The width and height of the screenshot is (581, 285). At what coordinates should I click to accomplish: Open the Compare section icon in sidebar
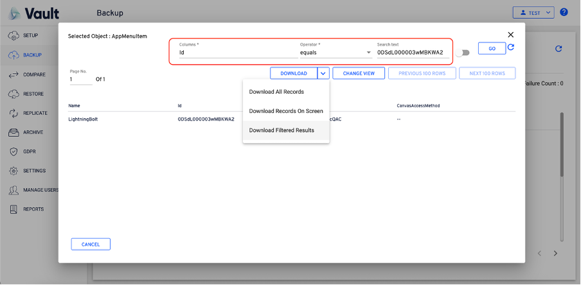(13, 75)
